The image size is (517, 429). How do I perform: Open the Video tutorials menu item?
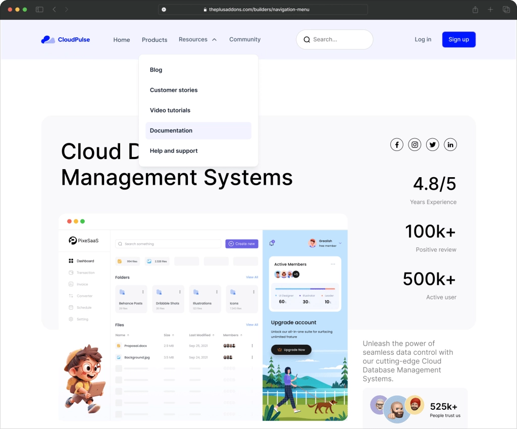170,111
